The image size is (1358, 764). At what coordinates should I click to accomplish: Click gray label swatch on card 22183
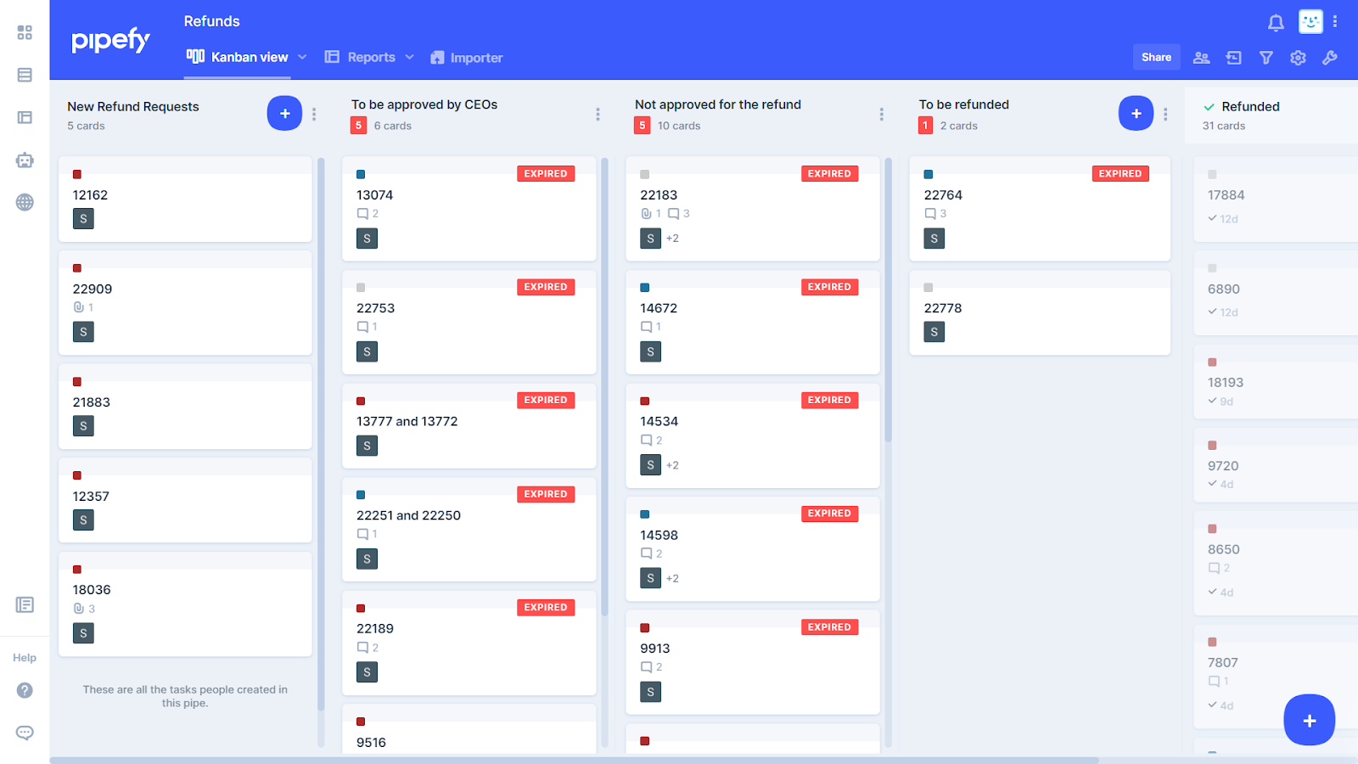(645, 174)
